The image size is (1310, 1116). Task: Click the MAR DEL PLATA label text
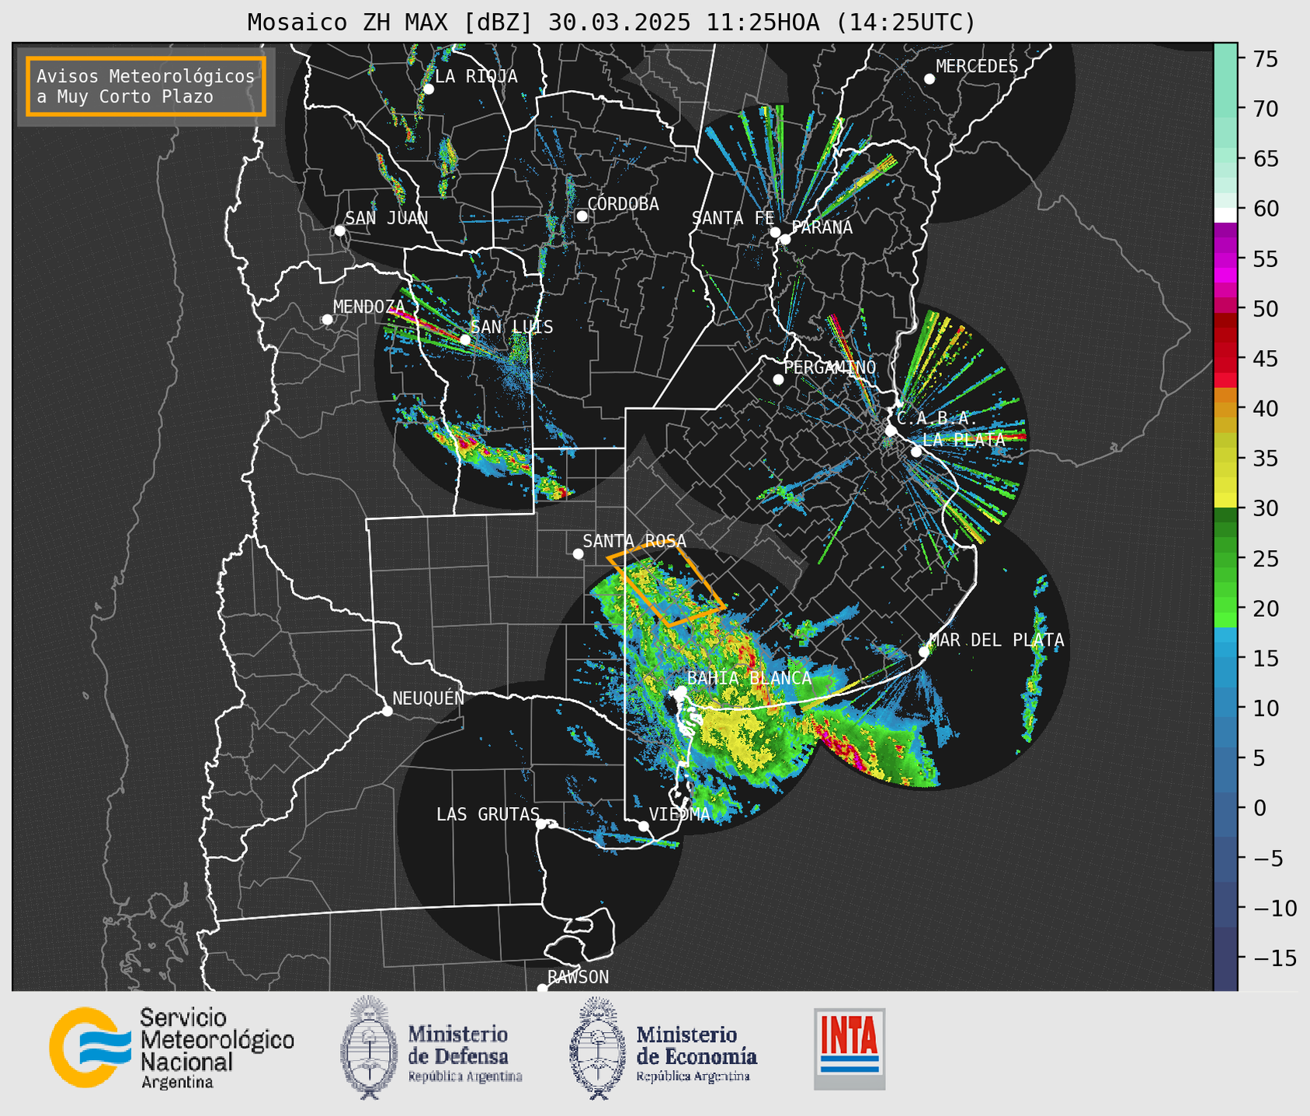pos(996,640)
